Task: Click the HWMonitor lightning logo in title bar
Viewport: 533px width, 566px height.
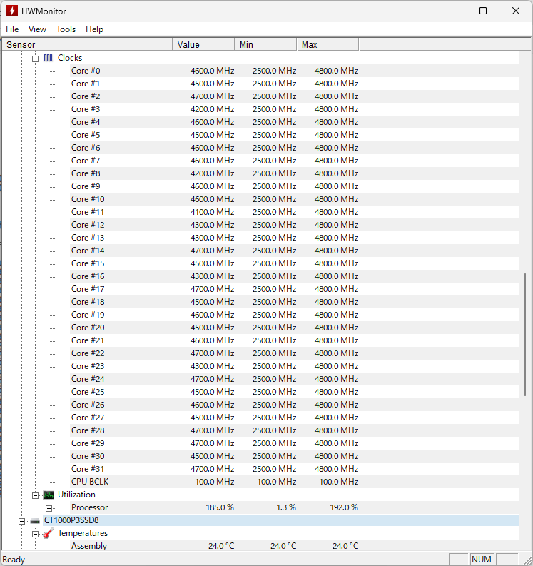Action: [12, 11]
